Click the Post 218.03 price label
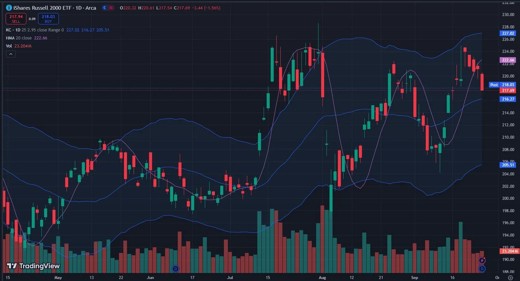 (x=503, y=85)
